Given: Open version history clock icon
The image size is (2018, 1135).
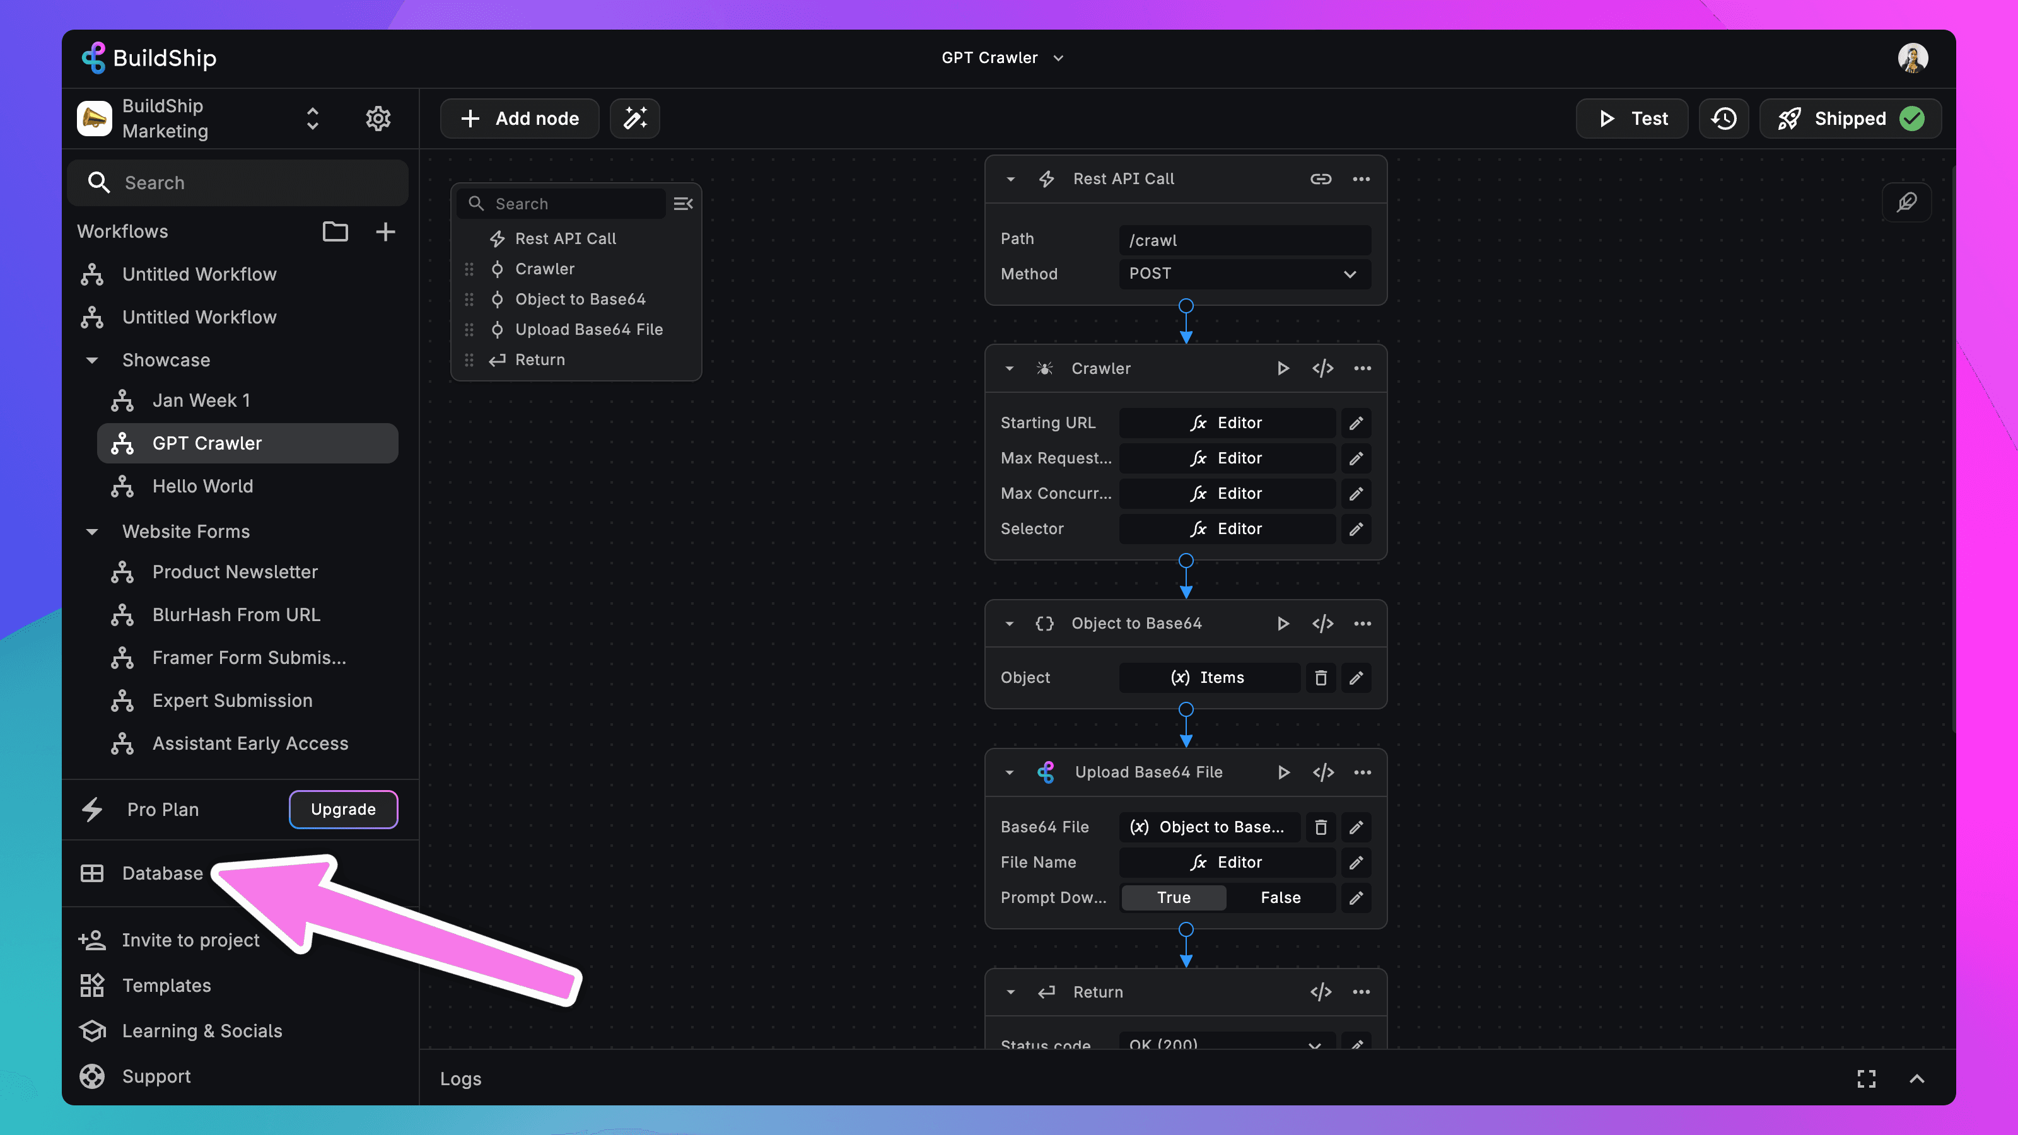Looking at the screenshot, I should [1723, 119].
